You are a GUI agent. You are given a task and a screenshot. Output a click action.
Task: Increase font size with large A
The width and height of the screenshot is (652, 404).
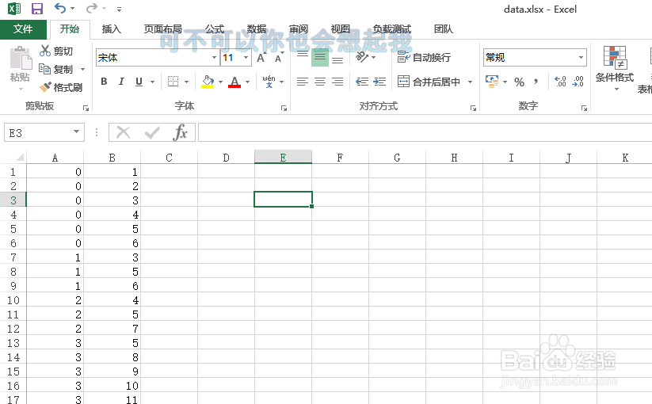pos(261,58)
